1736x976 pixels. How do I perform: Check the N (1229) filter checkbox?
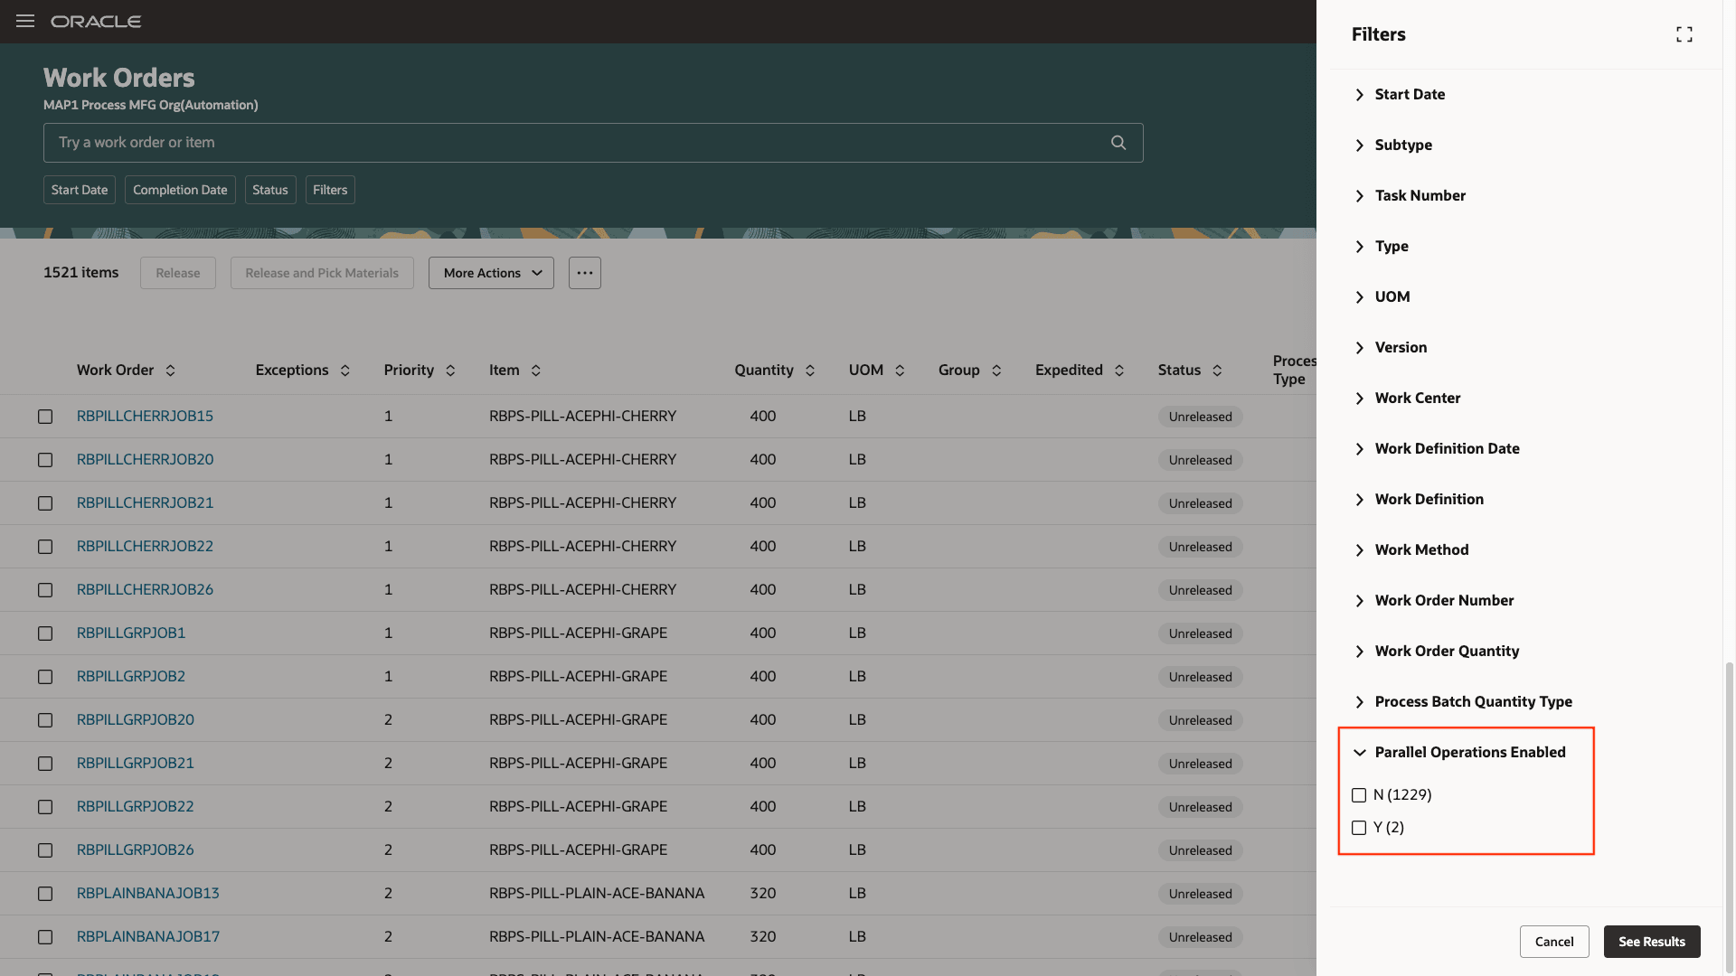pyautogui.click(x=1359, y=795)
